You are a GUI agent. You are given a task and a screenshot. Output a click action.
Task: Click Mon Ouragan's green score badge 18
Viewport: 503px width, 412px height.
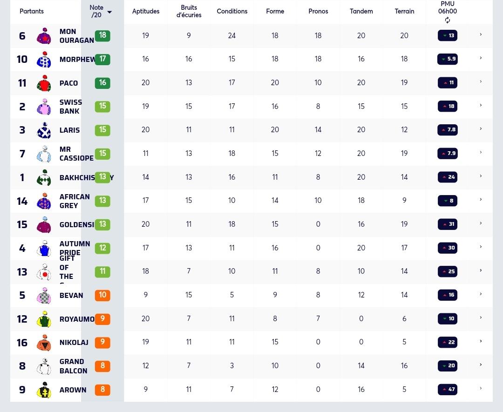click(x=102, y=35)
